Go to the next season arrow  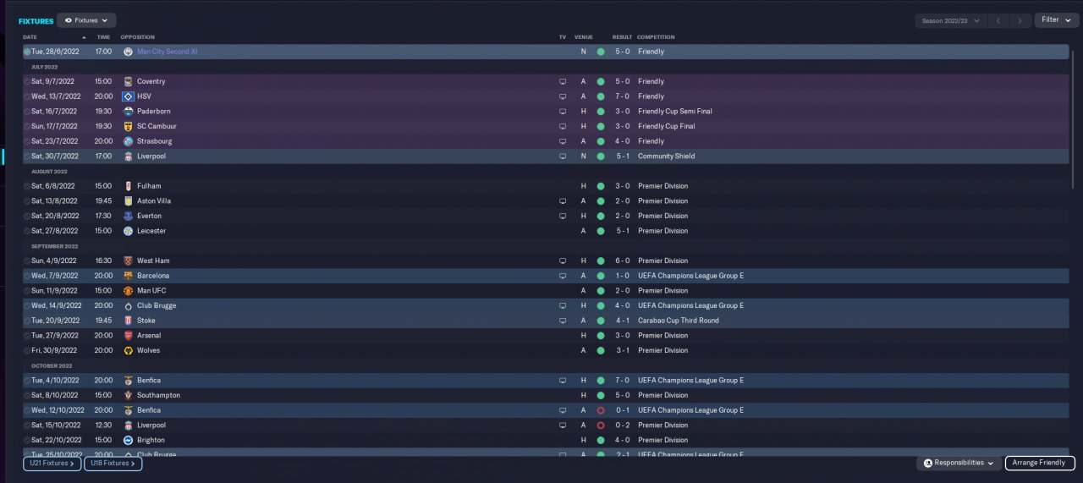pyautogui.click(x=1020, y=20)
